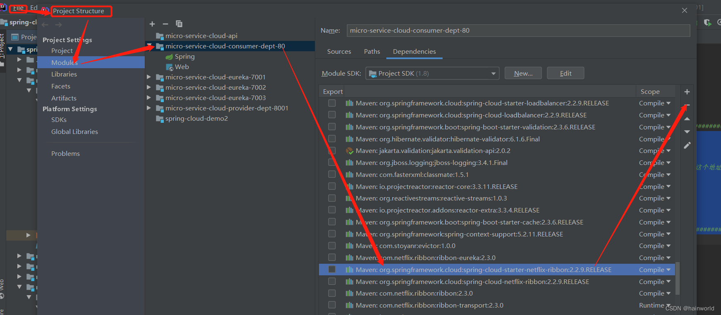Click the micro-service-cloud-api folder icon
Viewport: 721px width, 315px height.
(160, 36)
